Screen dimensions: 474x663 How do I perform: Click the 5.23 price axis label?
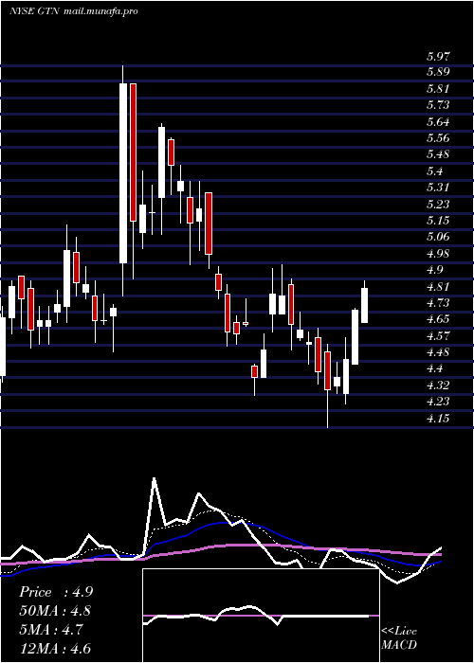[x=438, y=205]
